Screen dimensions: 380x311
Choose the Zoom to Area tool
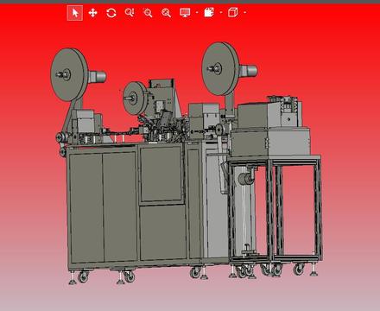click(148, 13)
